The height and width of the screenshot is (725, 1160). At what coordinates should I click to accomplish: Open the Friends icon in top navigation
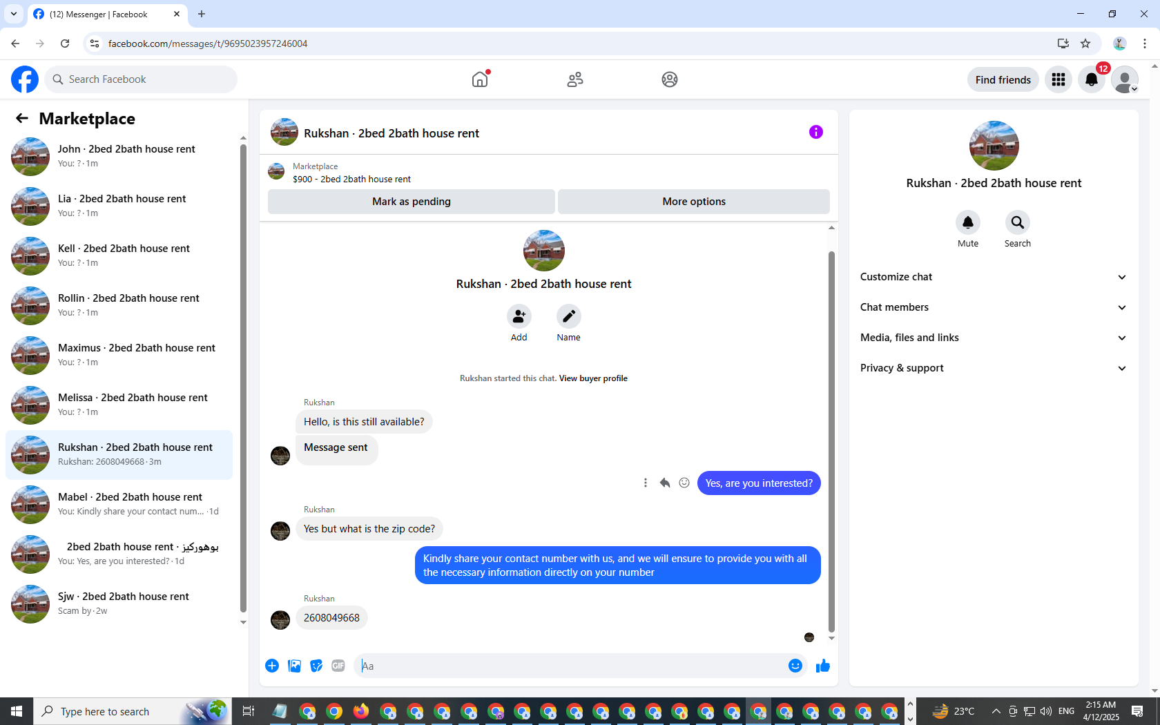click(575, 79)
